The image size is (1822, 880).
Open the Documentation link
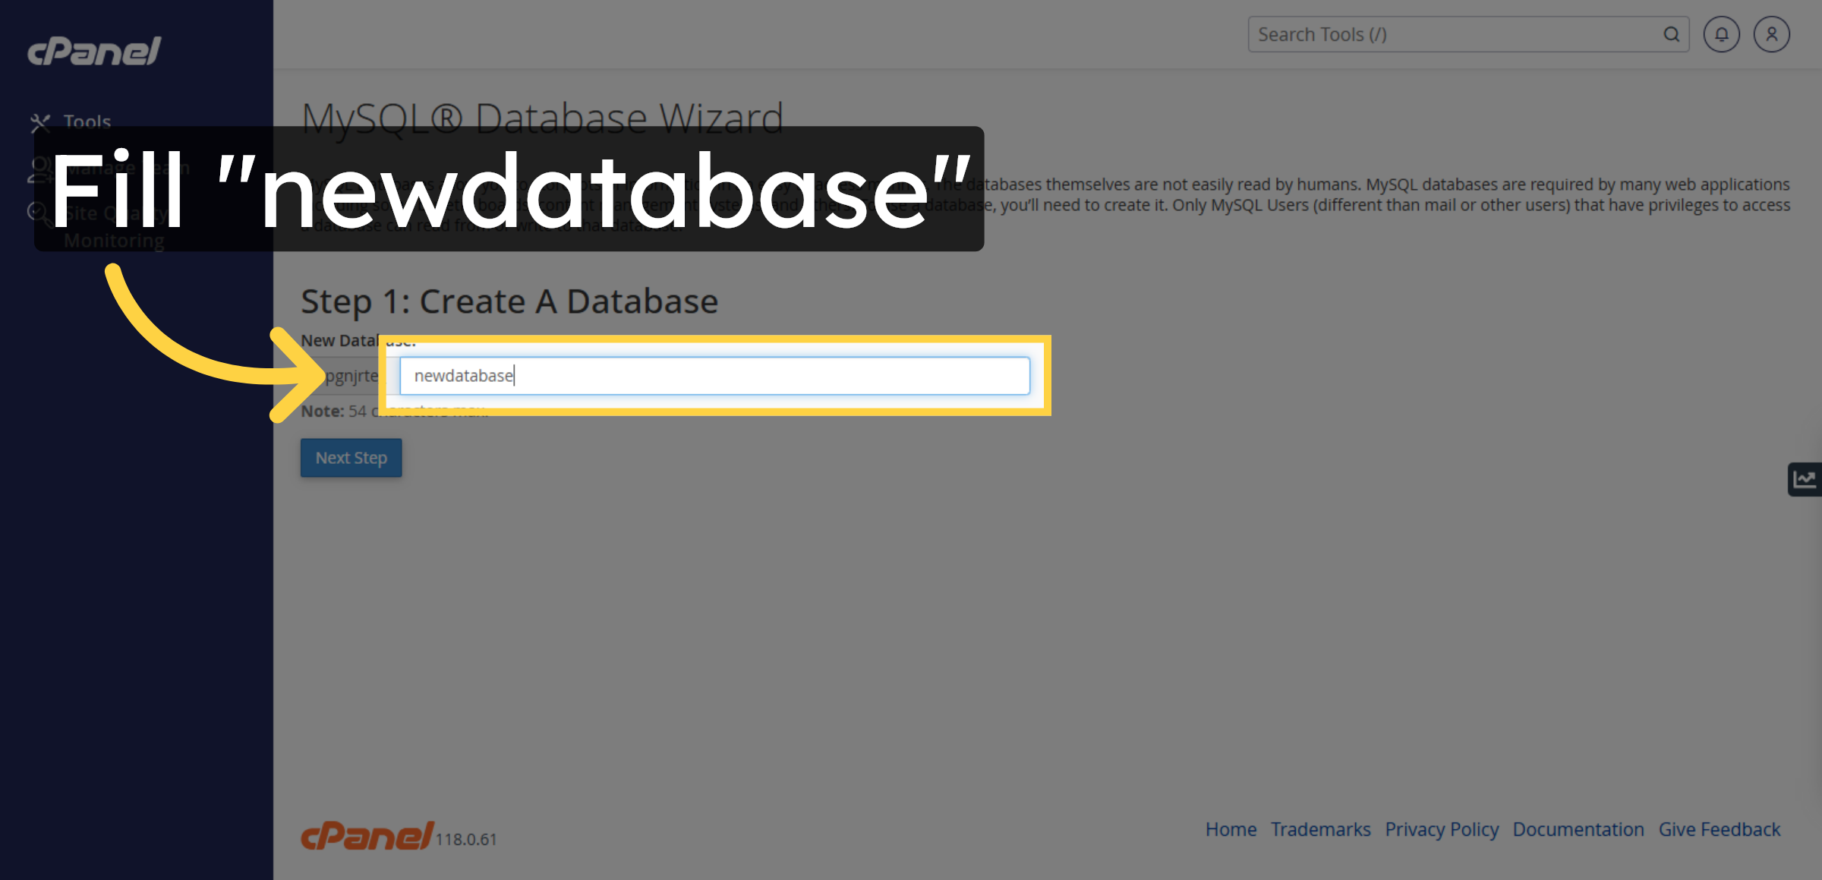click(x=1578, y=829)
